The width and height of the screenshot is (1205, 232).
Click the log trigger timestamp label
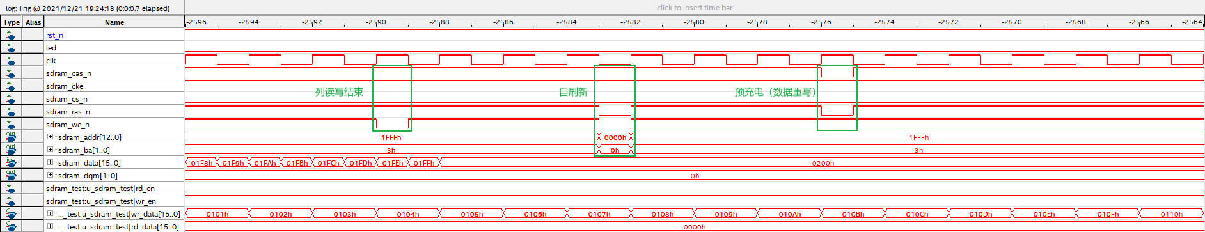(88, 8)
